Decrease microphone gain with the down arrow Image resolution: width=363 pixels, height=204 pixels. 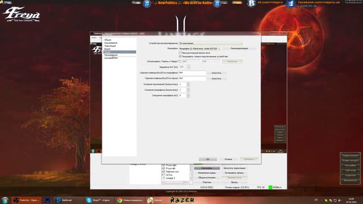point(188,91)
